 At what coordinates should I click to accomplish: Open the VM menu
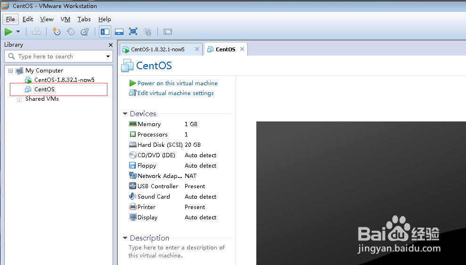click(x=65, y=19)
